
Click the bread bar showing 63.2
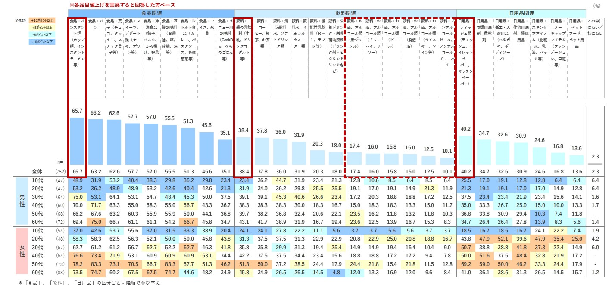pos(95,143)
